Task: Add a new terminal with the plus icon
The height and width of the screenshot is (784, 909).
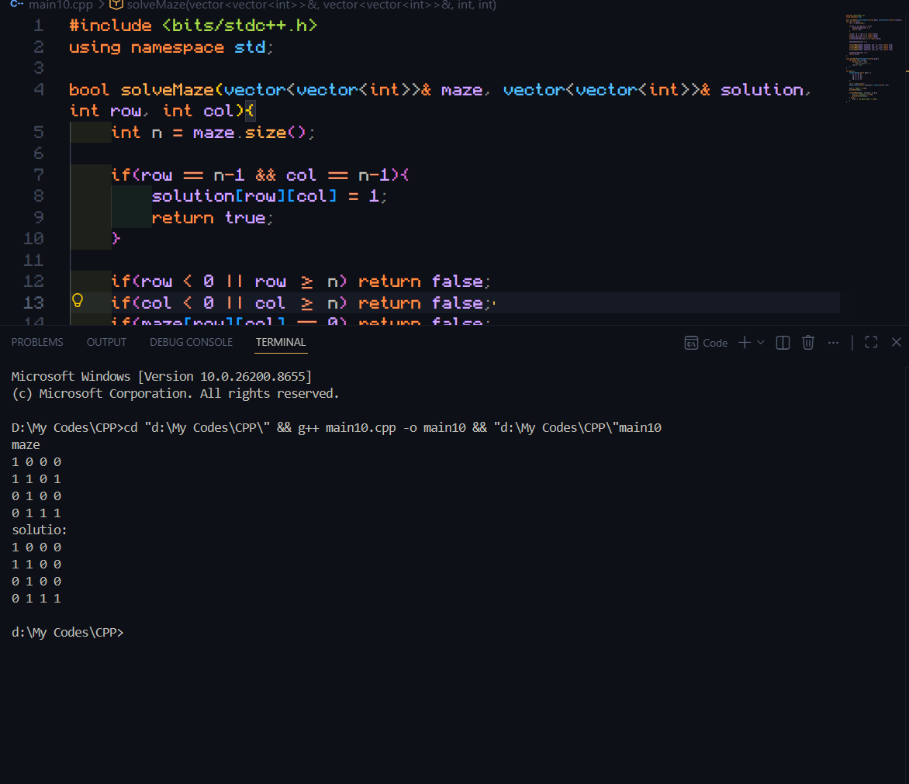Action: coord(745,343)
